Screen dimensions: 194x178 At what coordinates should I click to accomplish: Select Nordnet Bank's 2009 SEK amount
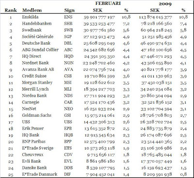coord(156,63)
